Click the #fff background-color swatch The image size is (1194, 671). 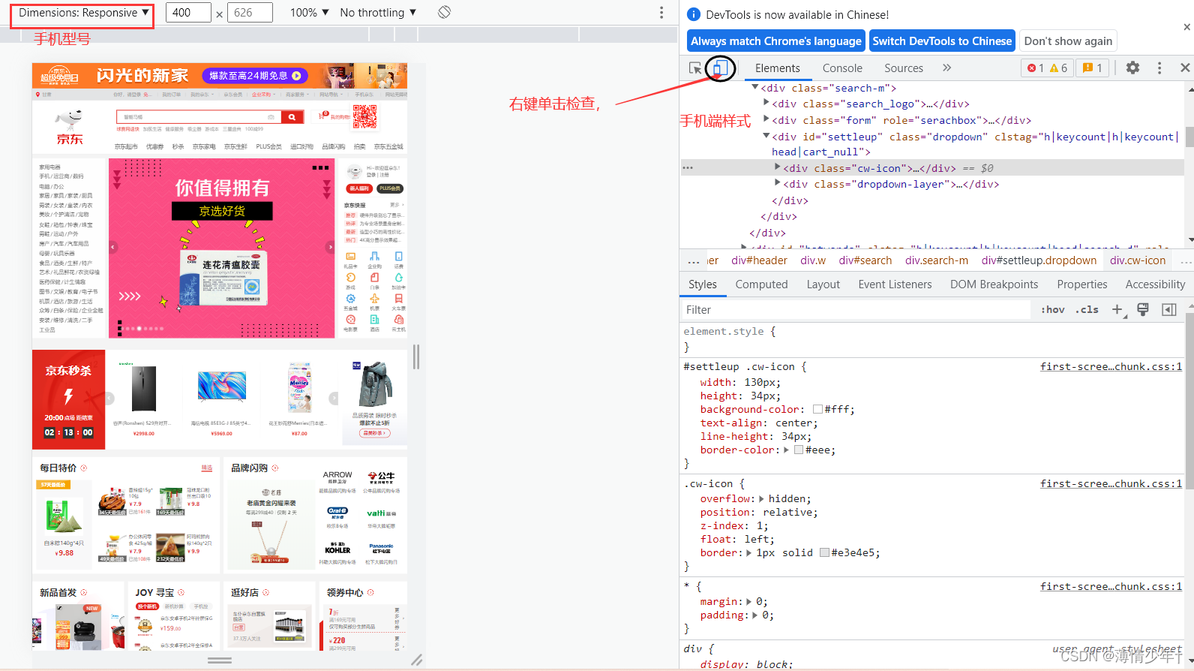[x=817, y=409]
